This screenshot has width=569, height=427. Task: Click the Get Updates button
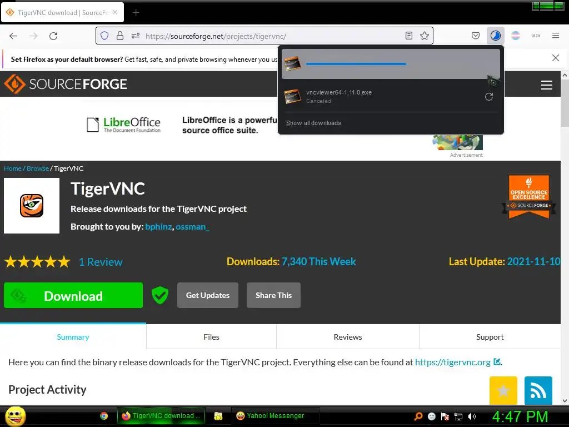208,295
